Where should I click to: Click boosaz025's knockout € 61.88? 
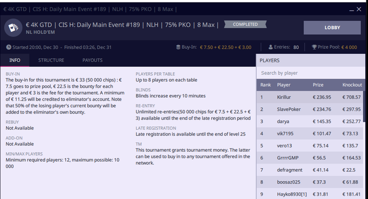[x=350, y=182]
